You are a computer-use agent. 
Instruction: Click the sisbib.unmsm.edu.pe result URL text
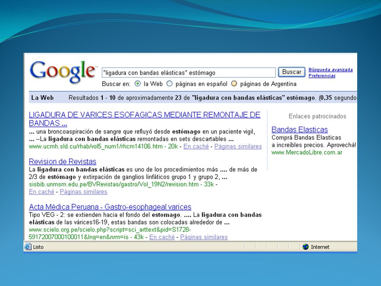[114, 184]
